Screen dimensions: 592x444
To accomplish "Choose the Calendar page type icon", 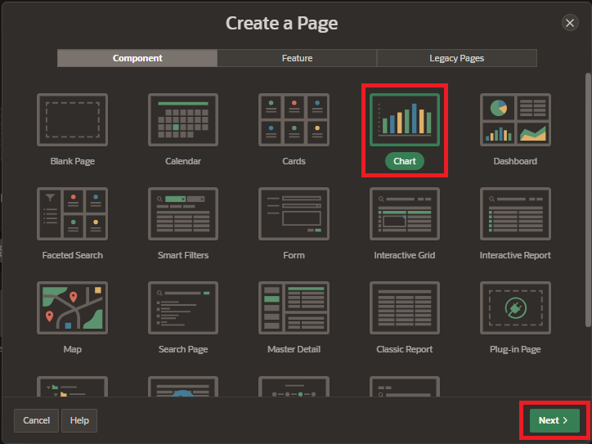I will pyautogui.click(x=183, y=120).
